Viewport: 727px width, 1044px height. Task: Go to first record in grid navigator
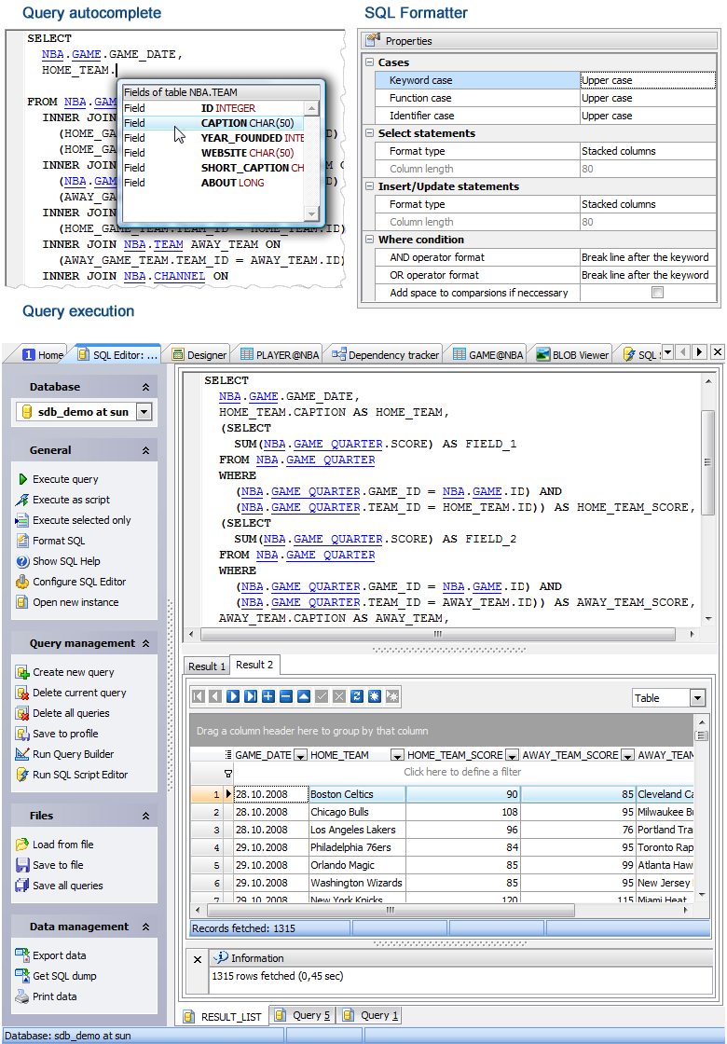pyautogui.click(x=198, y=696)
